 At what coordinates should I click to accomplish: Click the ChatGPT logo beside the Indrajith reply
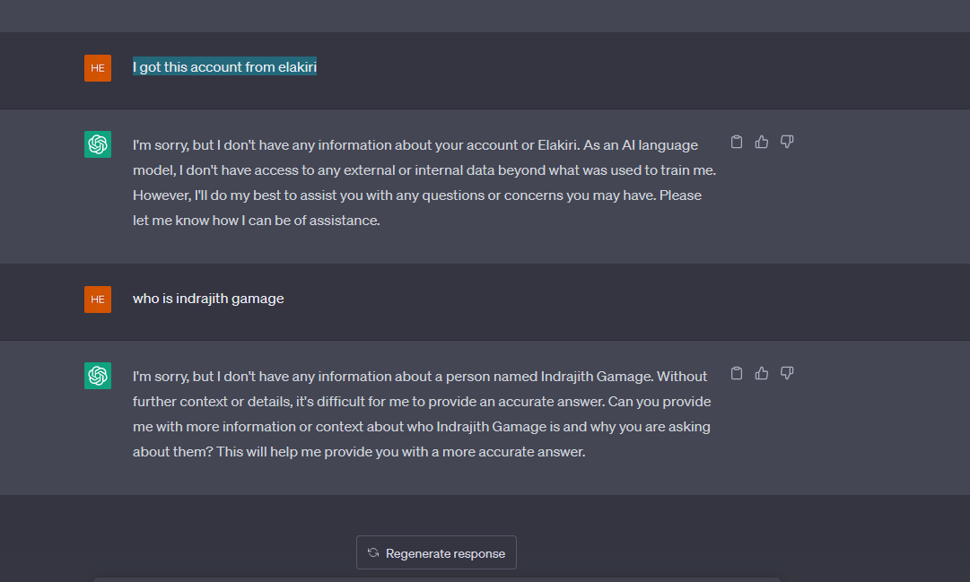pyautogui.click(x=98, y=376)
